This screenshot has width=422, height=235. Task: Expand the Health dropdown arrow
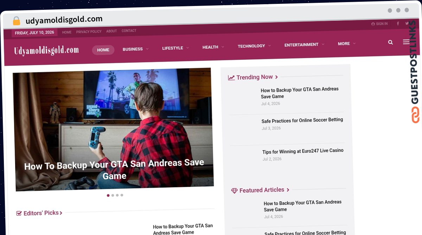pyautogui.click(x=223, y=47)
